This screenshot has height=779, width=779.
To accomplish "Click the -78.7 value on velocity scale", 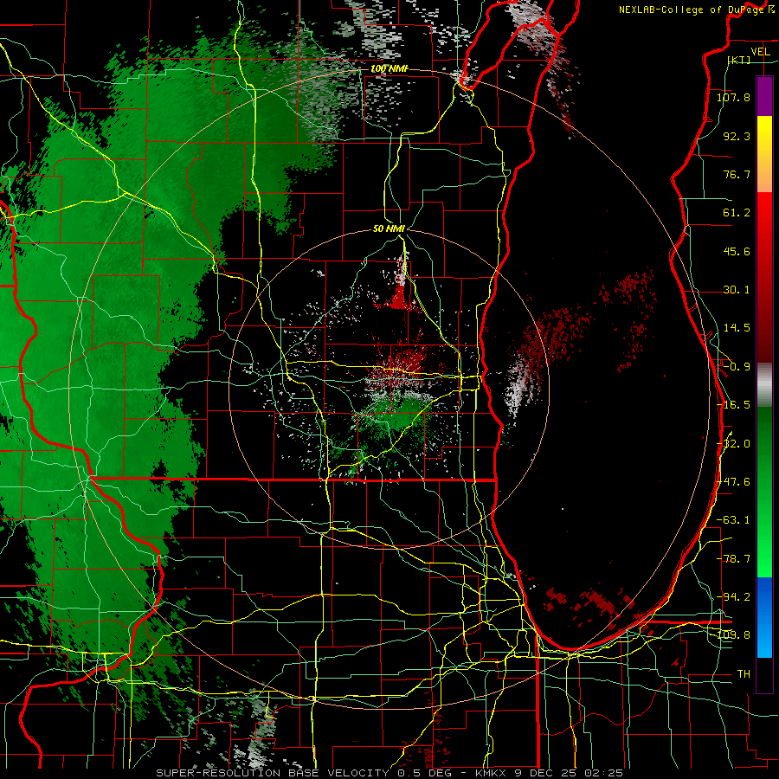I will tap(733, 559).
